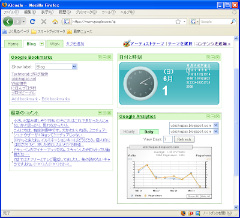The height and width of the screenshot is (218, 240).
Task: Open the ファイル menu
Action: point(11,12)
